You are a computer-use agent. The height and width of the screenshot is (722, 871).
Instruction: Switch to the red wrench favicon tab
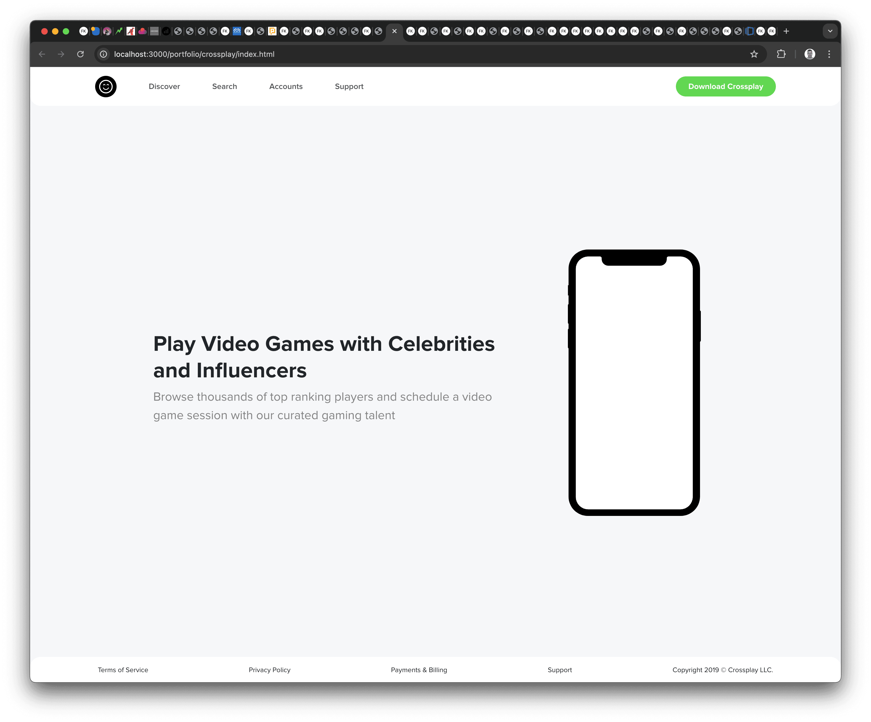(131, 31)
